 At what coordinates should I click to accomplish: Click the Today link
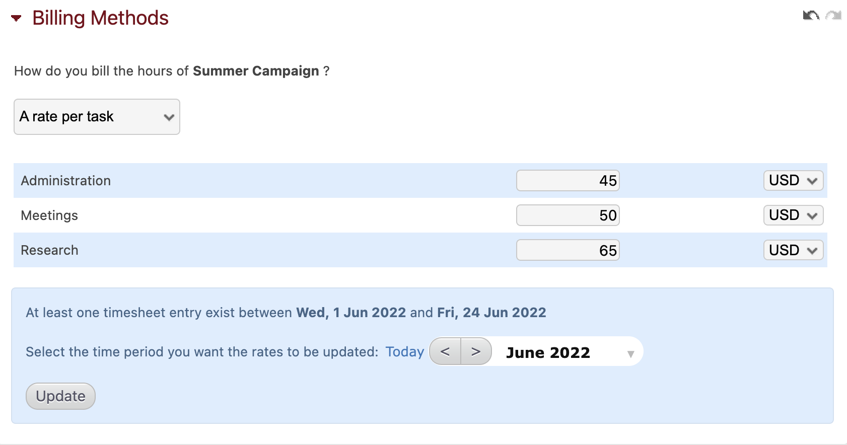pos(405,352)
